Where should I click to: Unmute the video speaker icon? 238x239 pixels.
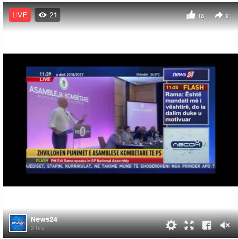point(225,225)
